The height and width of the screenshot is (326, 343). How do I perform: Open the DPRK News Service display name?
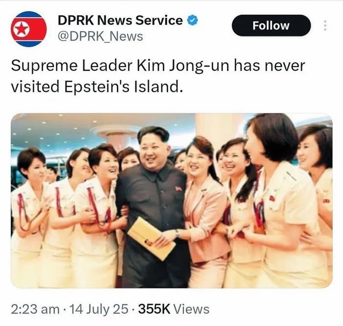click(x=120, y=21)
